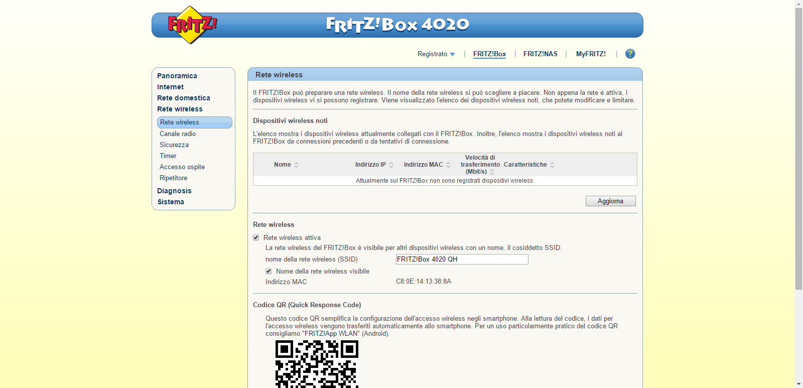The width and height of the screenshot is (803, 388).
Task: Select Canale radio in sidebar
Action: pyautogui.click(x=178, y=134)
